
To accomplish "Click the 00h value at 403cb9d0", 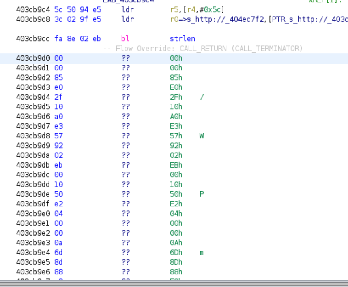I will tap(176, 58).
